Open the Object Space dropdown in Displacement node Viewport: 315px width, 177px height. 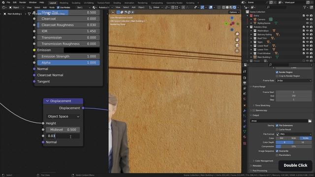63,117
